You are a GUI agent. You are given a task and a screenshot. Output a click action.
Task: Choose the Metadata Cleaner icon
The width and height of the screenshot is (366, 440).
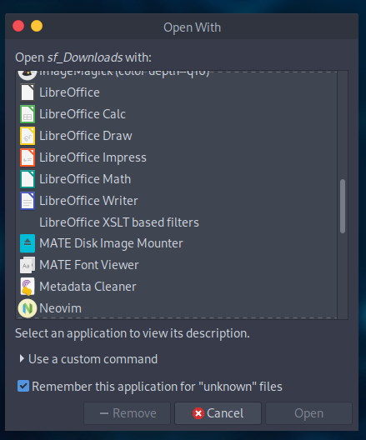pos(28,287)
